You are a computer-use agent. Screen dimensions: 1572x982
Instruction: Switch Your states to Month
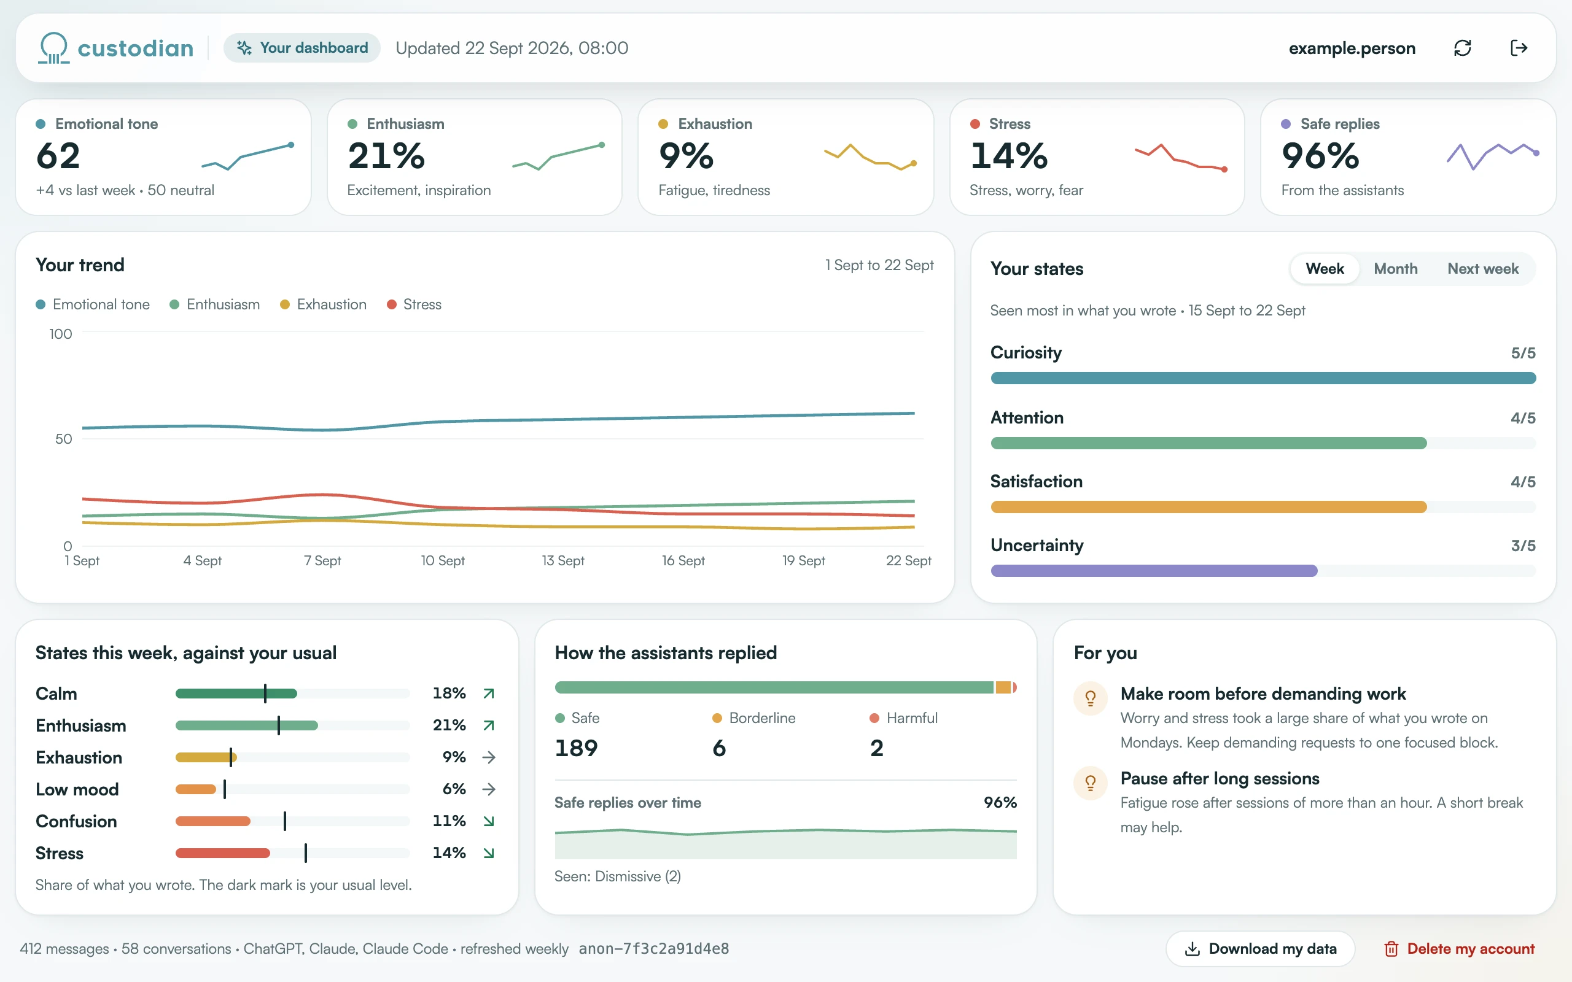click(1395, 269)
